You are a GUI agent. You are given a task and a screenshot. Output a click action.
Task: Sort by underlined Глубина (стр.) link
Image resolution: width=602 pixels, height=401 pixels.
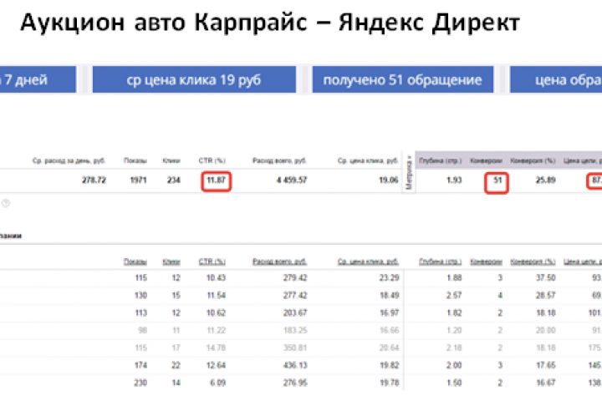440,261
